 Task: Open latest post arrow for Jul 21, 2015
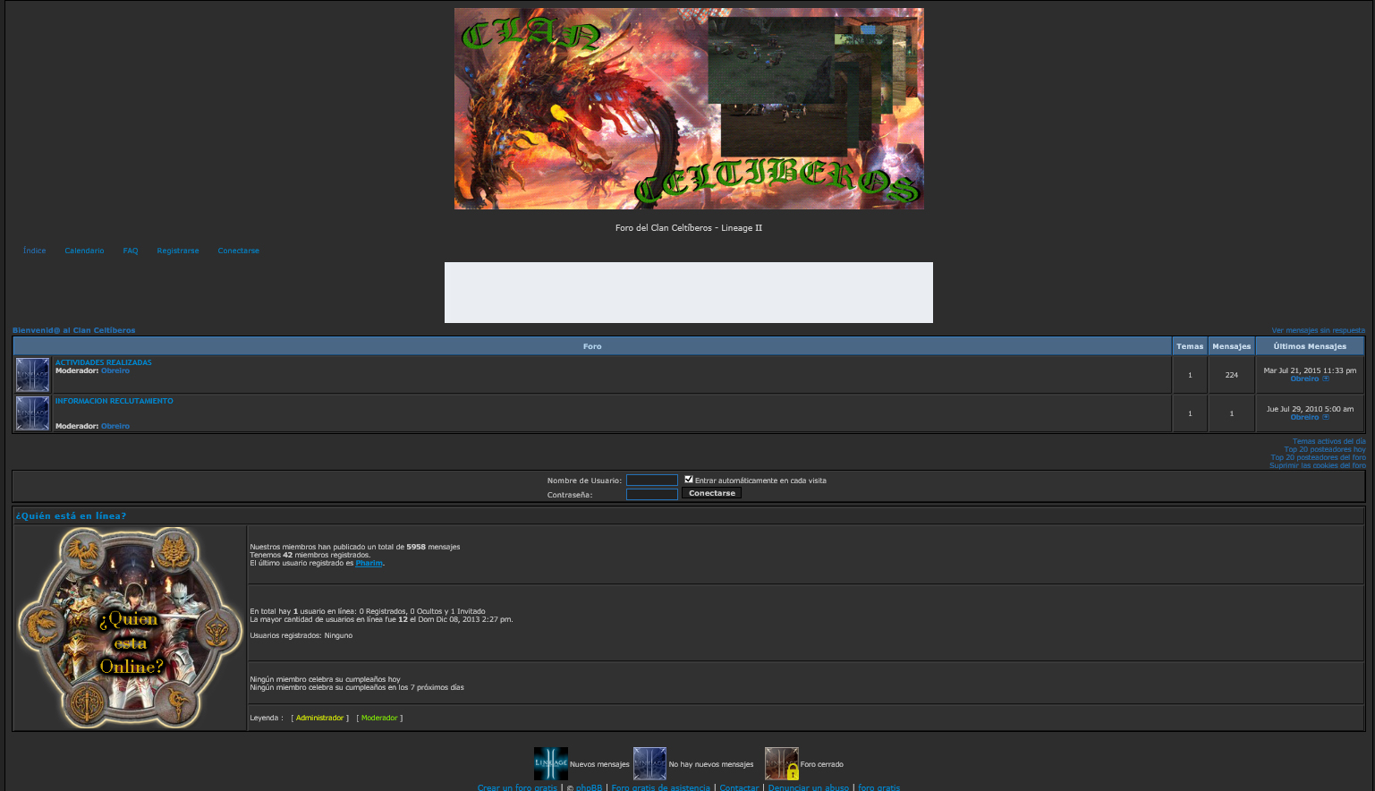click(x=1326, y=378)
